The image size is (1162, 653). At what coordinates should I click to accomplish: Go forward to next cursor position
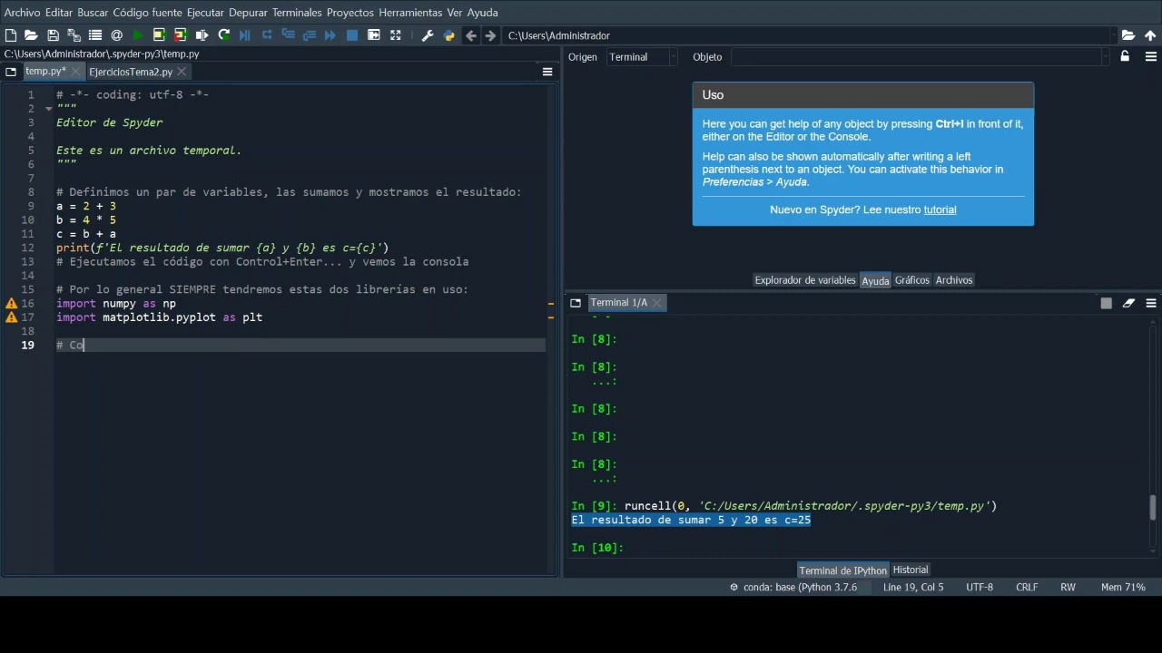point(491,35)
